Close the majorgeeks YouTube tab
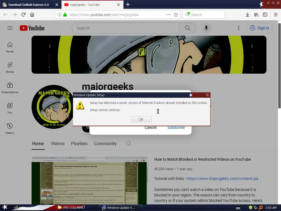The width and height of the screenshot is (281, 211). (119, 5)
